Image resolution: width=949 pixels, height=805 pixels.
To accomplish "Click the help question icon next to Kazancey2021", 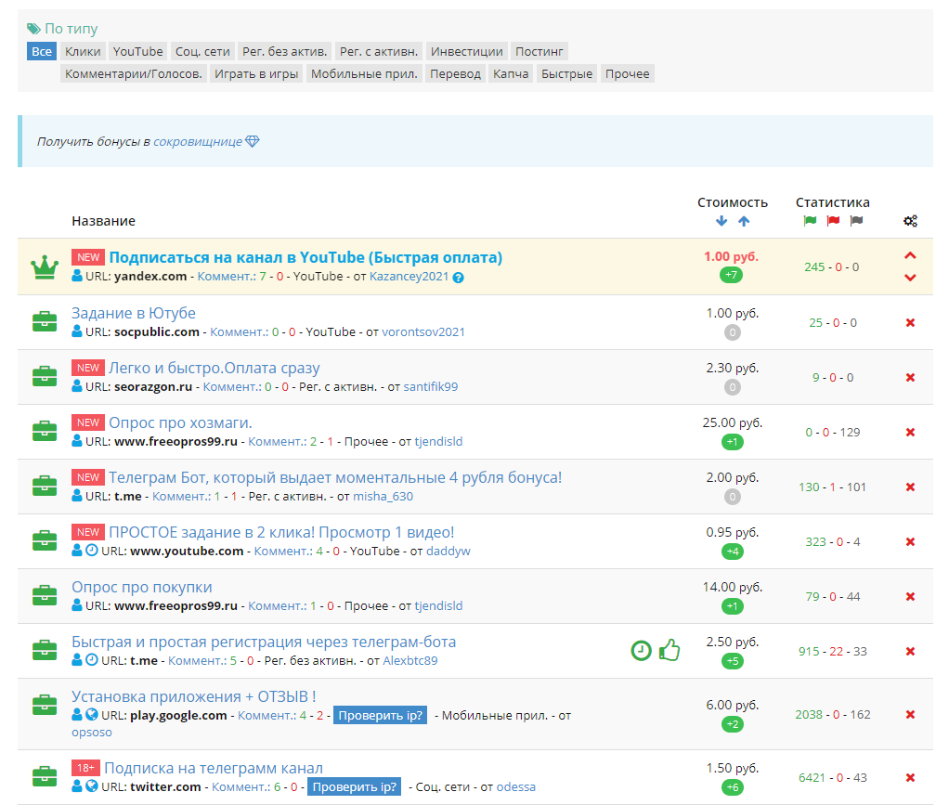I will click(x=459, y=278).
